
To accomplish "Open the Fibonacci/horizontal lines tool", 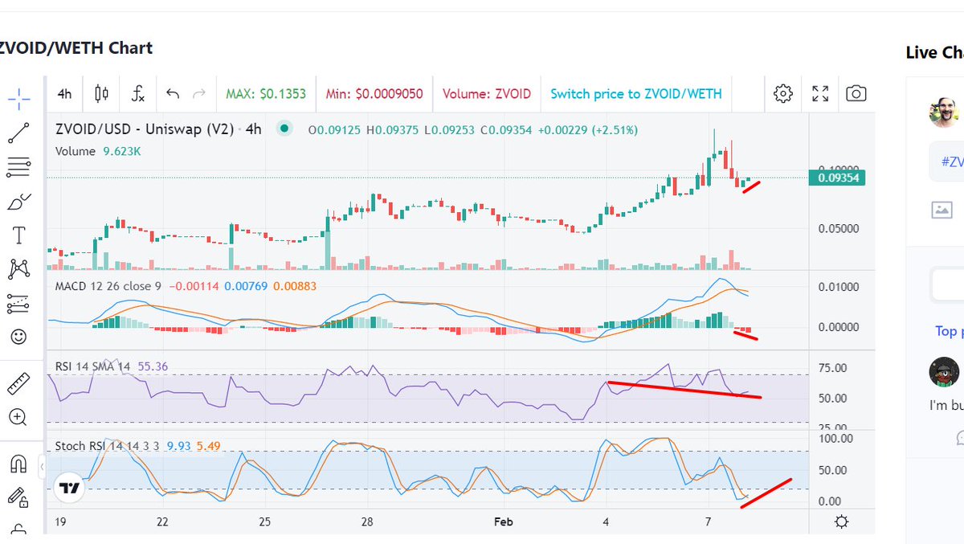I will [19, 168].
